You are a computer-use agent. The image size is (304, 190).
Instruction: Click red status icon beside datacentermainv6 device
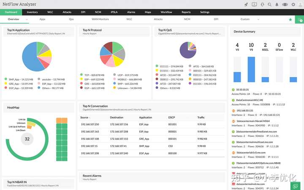pos(233,184)
